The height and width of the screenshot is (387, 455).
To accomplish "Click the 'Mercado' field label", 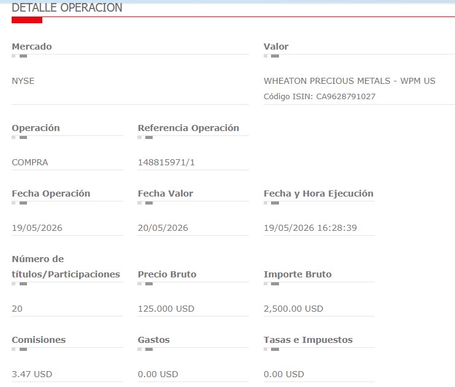I will 32,47.
